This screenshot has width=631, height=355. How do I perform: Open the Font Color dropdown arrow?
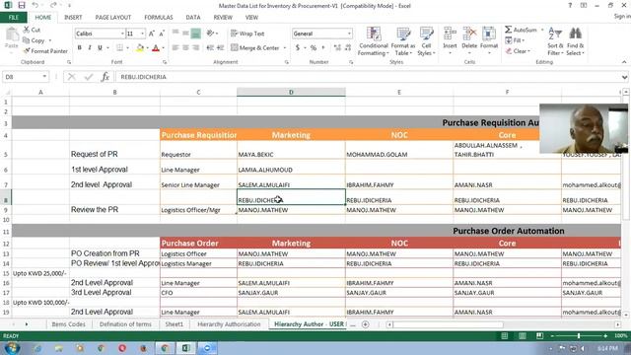click(163, 48)
